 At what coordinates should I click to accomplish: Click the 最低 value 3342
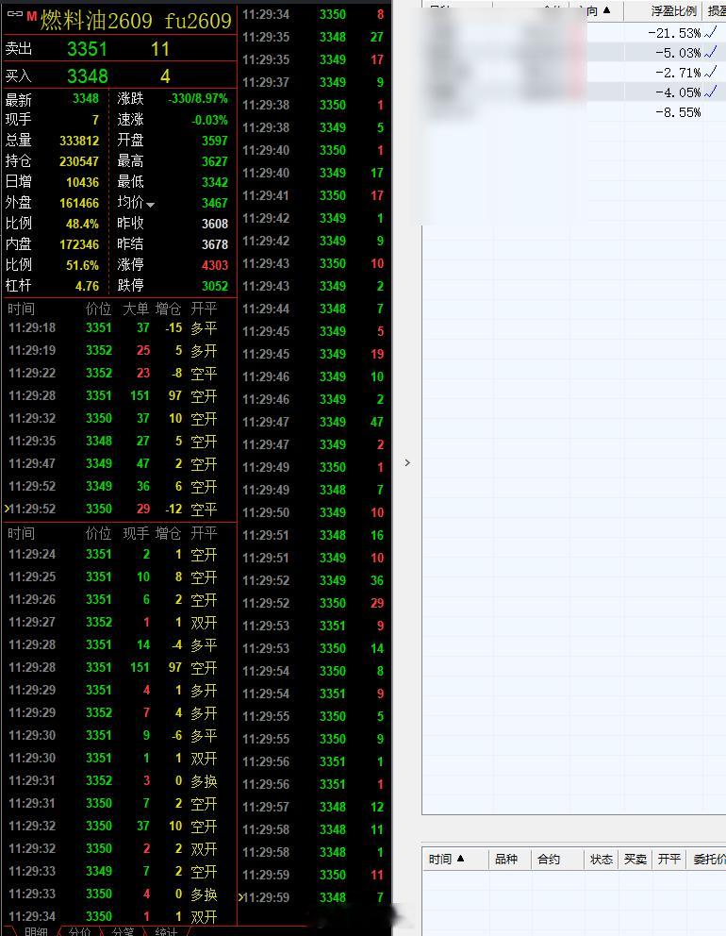215,182
